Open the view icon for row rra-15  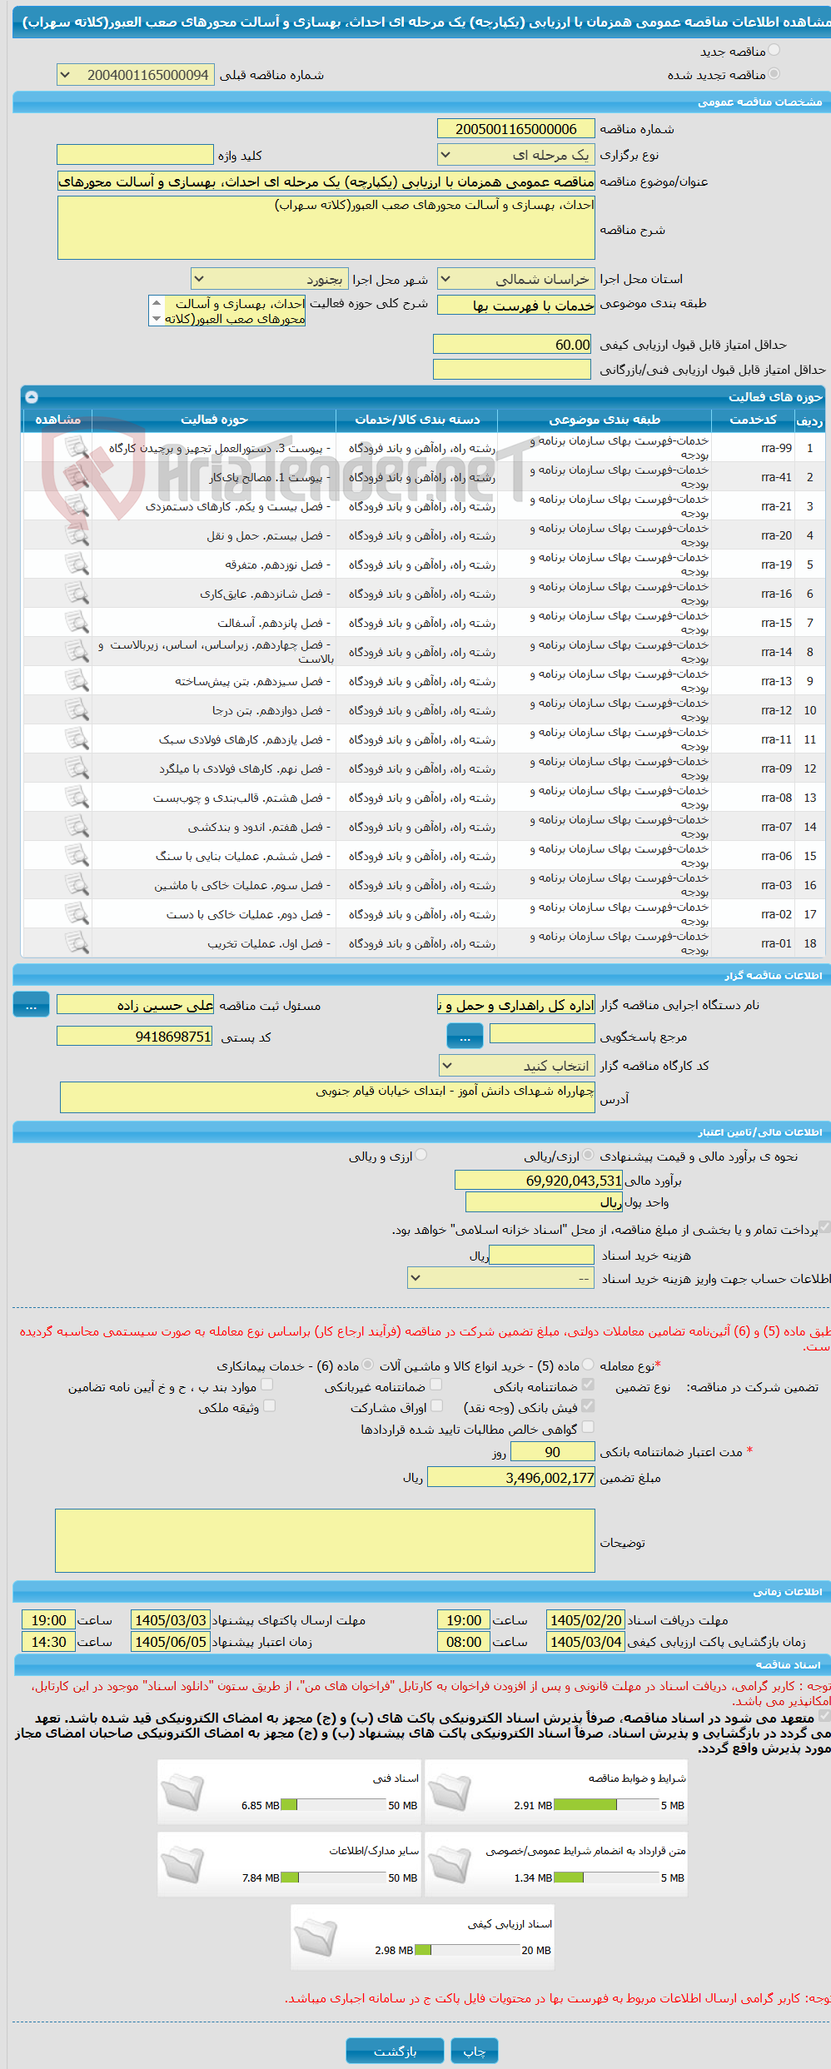pyautogui.click(x=77, y=622)
